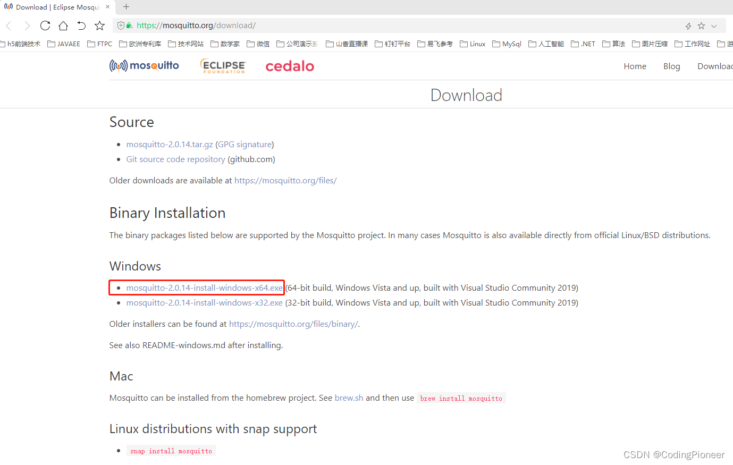
Task: Follow the https://mosquitto.org/files/ link
Action: (285, 181)
